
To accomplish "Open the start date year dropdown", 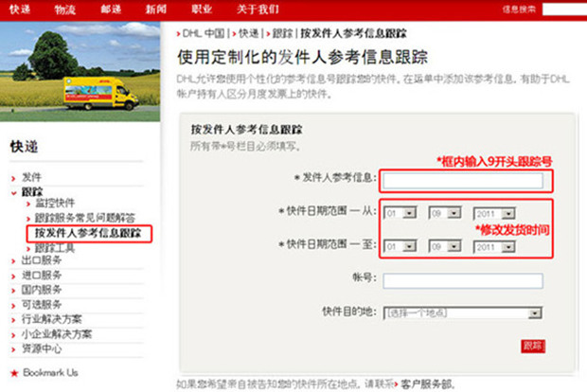I will coord(494,213).
